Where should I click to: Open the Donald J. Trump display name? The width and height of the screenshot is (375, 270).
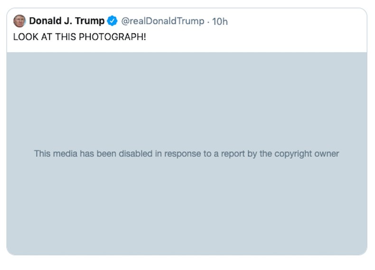click(66, 21)
